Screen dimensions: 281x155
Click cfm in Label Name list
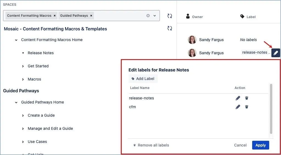coord(132,107)
